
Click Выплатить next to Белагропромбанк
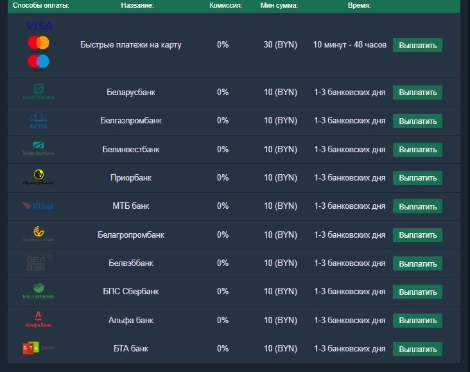(x=417, y=235)
